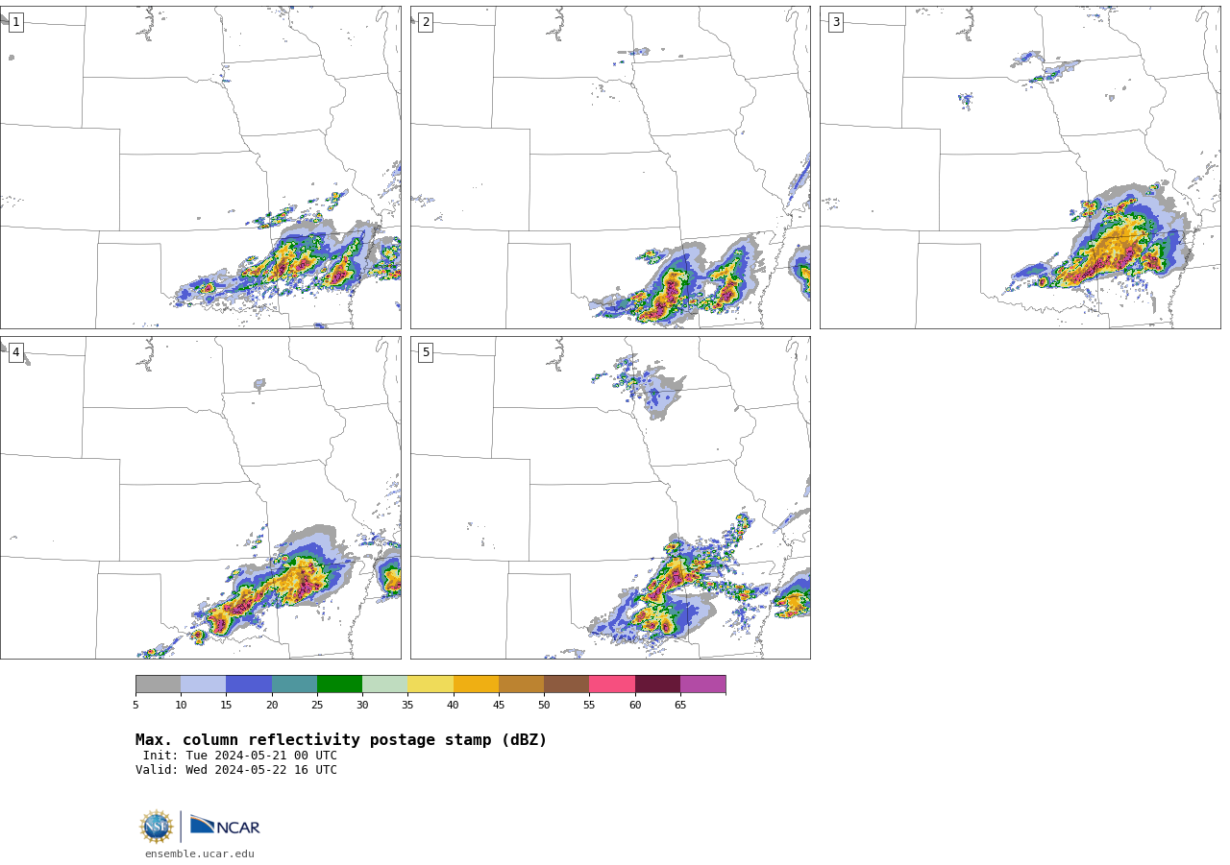Click the panel number label '3'
The width and height of the screenshot is (1230, 865).
(835, 22)
